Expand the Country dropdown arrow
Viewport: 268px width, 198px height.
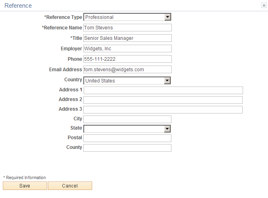167,80
